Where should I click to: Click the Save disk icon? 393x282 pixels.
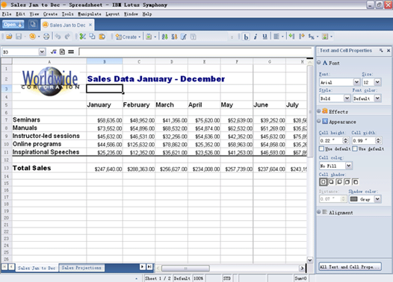[x=19, y=37]
